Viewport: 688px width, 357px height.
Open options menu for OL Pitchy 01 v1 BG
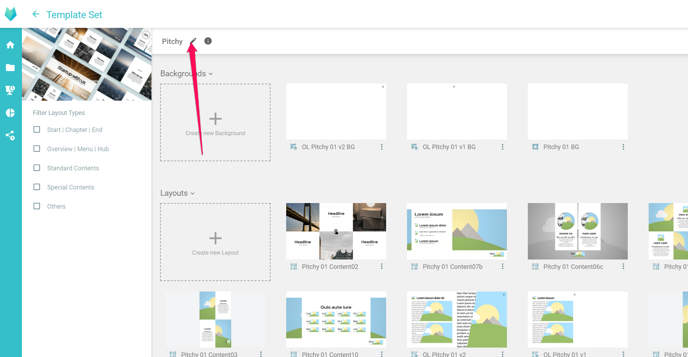point(502,147)
